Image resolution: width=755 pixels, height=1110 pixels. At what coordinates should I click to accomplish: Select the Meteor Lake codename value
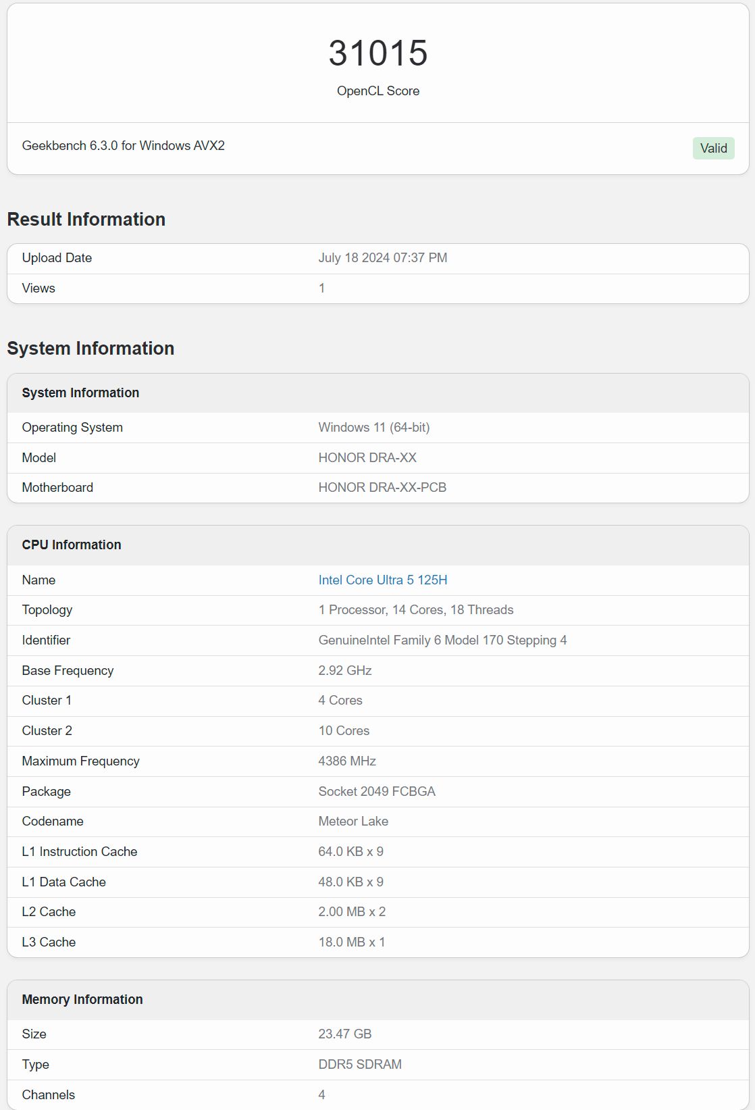pyautogui.click(x=353, y=821)
